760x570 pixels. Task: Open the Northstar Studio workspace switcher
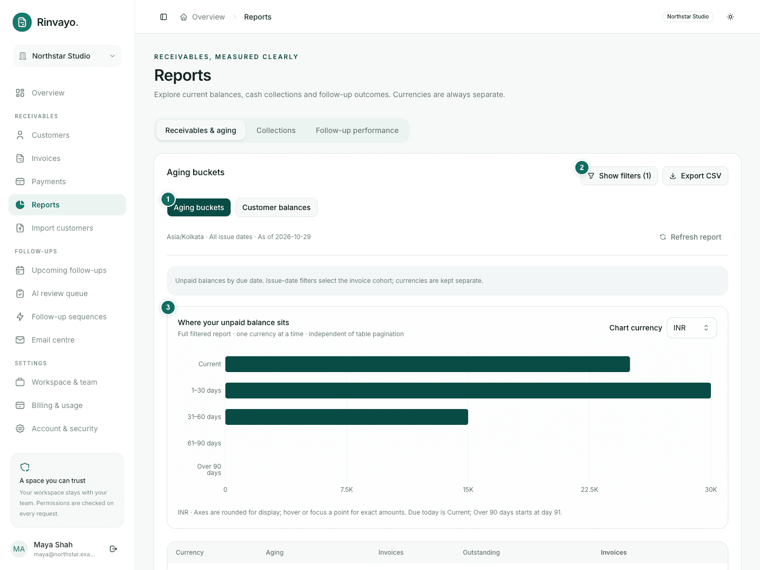(x=67, y=56)
